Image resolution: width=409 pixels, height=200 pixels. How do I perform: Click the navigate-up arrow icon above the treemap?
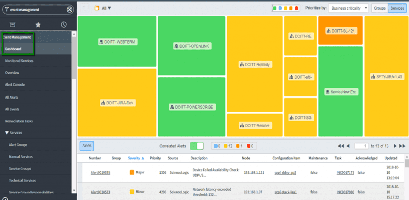[84, 8]
